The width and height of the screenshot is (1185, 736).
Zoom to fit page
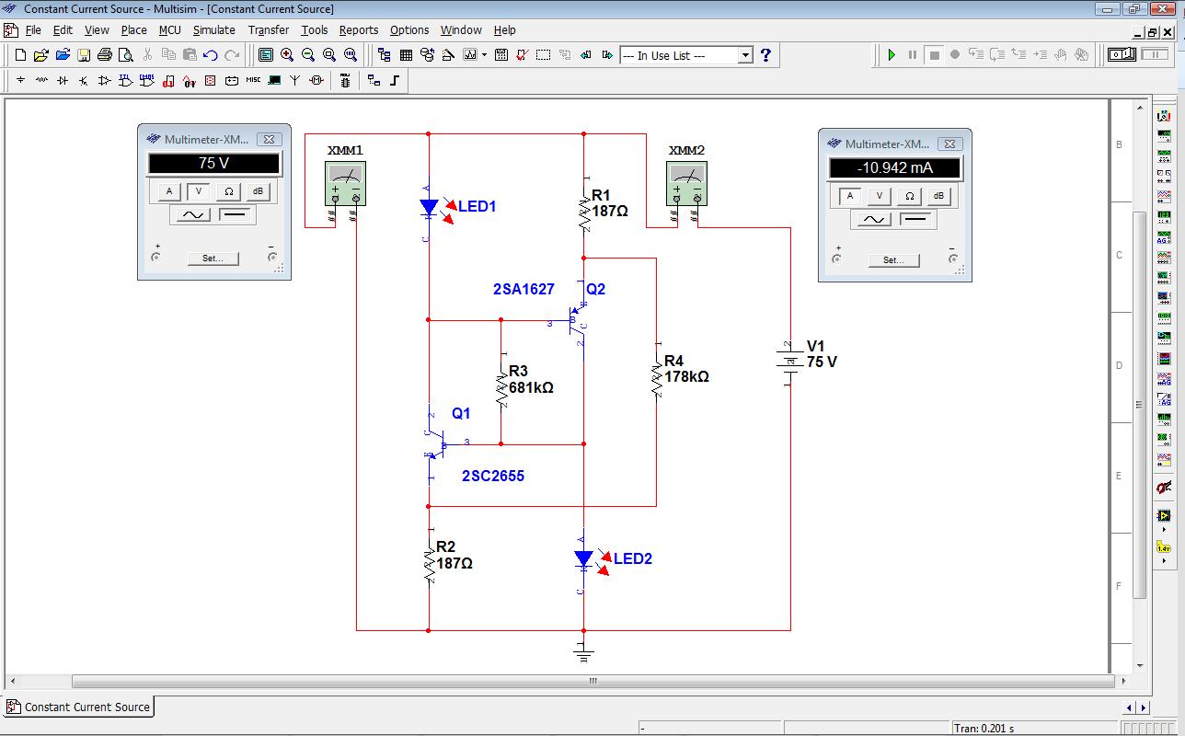pyautogui.click(x=351, y=55)
